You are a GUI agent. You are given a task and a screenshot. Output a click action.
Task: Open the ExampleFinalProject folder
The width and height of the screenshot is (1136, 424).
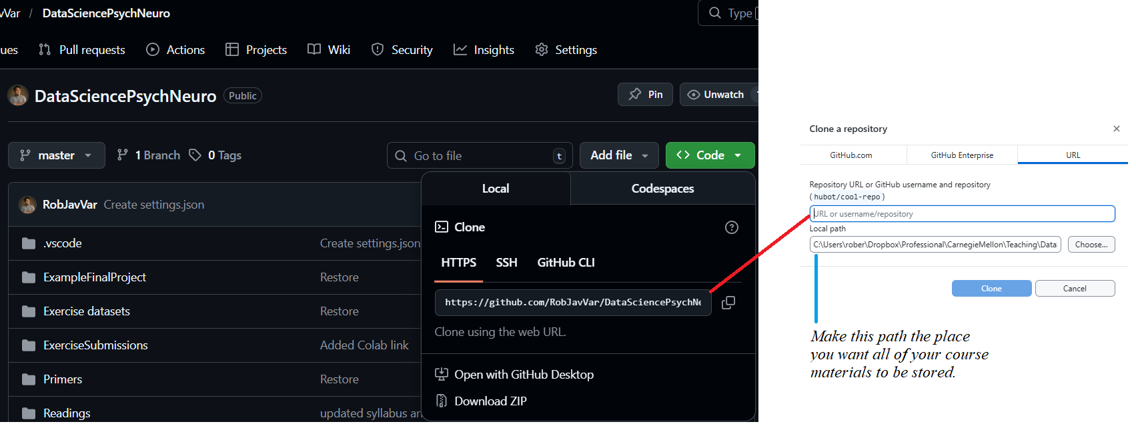[95, 277]
